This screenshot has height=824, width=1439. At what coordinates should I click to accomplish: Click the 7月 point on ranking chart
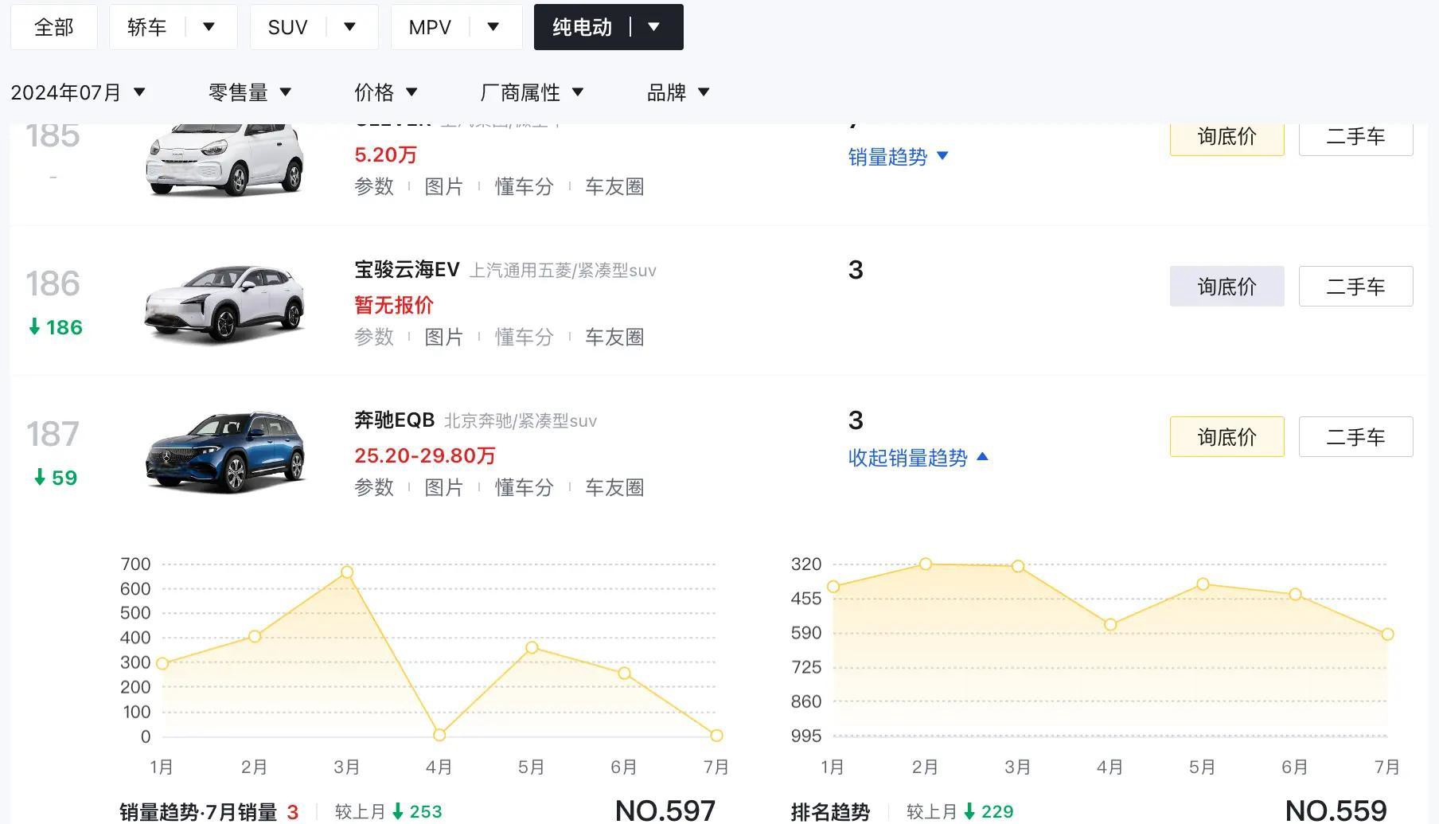point(1387,635)
